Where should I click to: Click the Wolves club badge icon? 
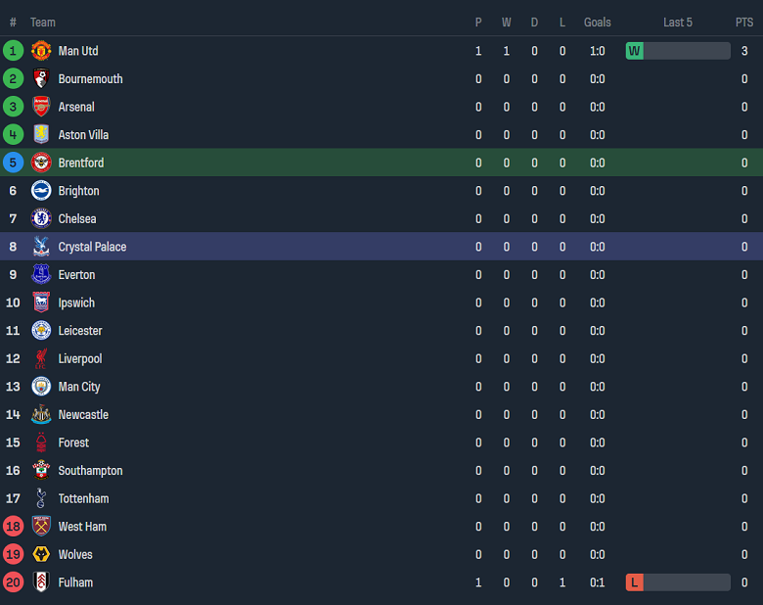click(x=41, y=555)
